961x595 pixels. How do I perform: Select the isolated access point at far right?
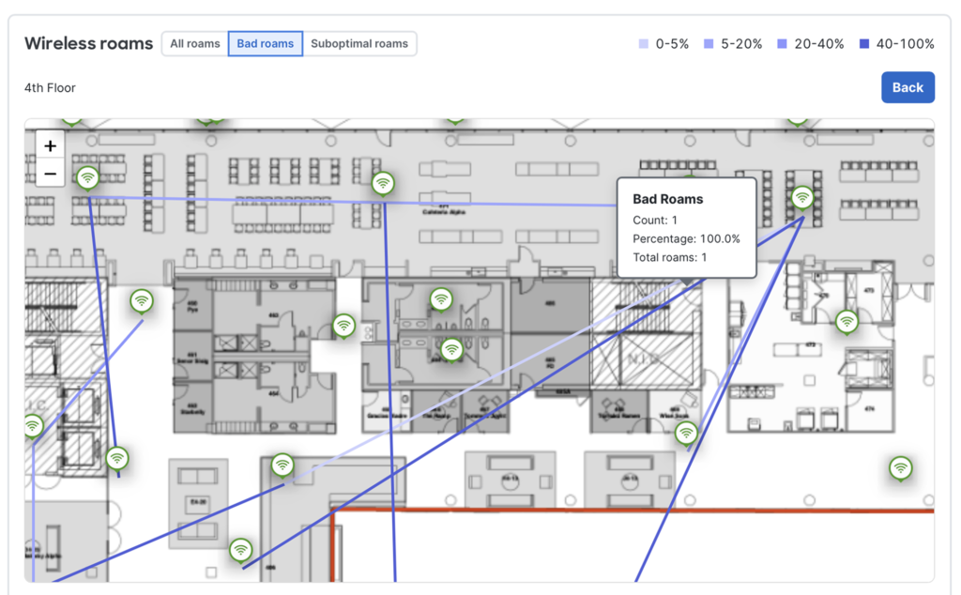pyautogui.click(x=901, y=466)
